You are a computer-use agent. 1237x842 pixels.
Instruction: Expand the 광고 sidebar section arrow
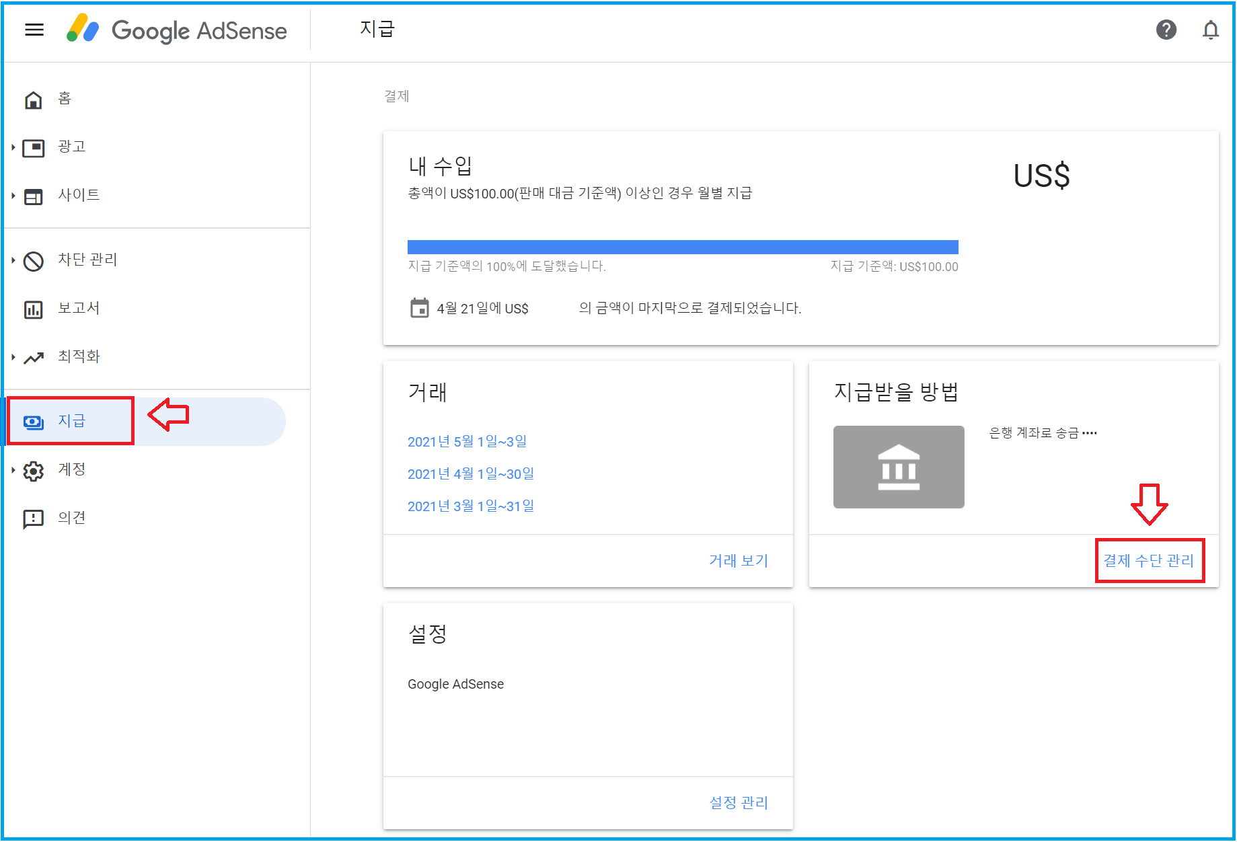pos(13,147)
